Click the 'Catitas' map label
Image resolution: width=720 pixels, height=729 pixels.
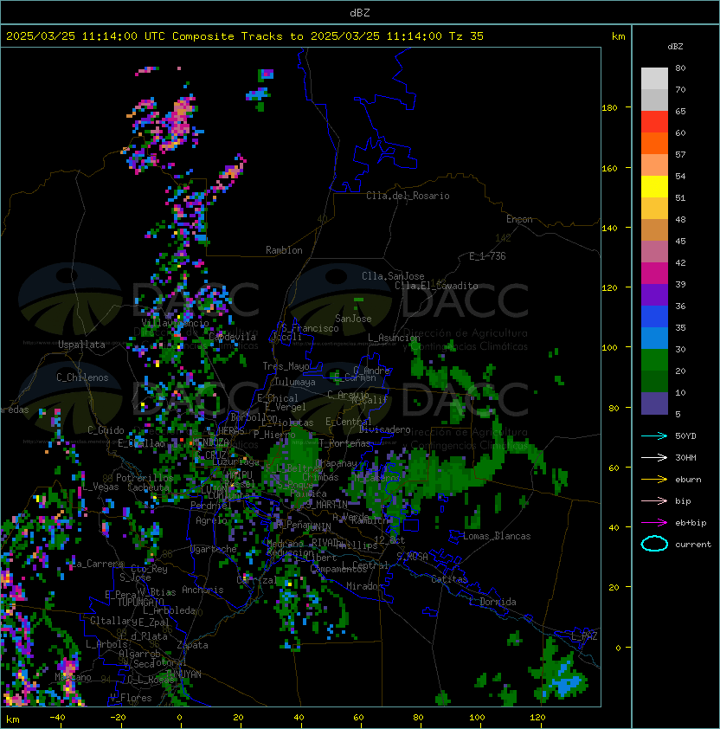coord(449,579)
